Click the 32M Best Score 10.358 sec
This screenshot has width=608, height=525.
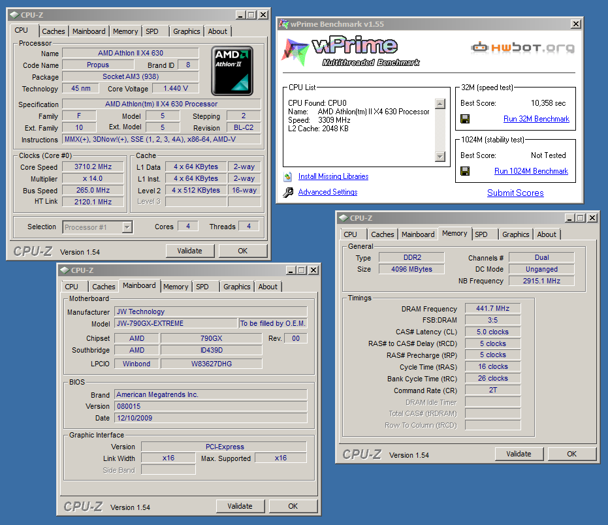coord(549,103)
